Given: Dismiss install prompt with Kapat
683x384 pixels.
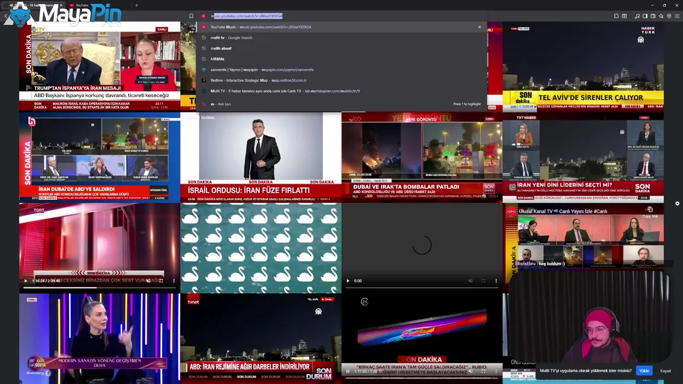Looking at the screenshot, I should click(x=665, y=371).
